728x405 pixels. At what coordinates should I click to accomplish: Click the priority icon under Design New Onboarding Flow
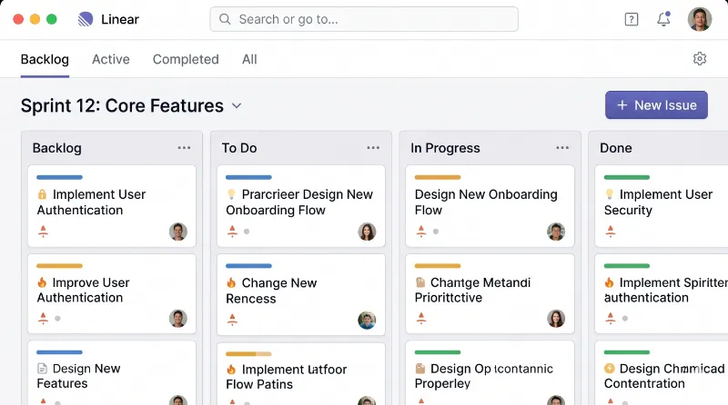(421, 231)
